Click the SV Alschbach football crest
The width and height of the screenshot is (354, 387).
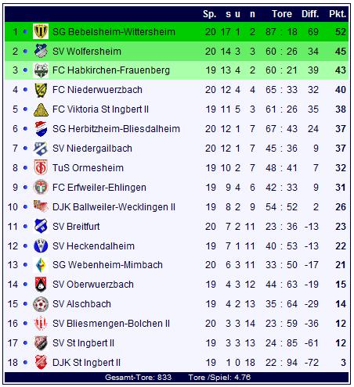click(x=41, y=304)
